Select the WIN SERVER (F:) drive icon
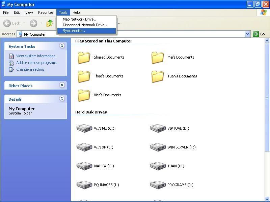 click(158, 147)
